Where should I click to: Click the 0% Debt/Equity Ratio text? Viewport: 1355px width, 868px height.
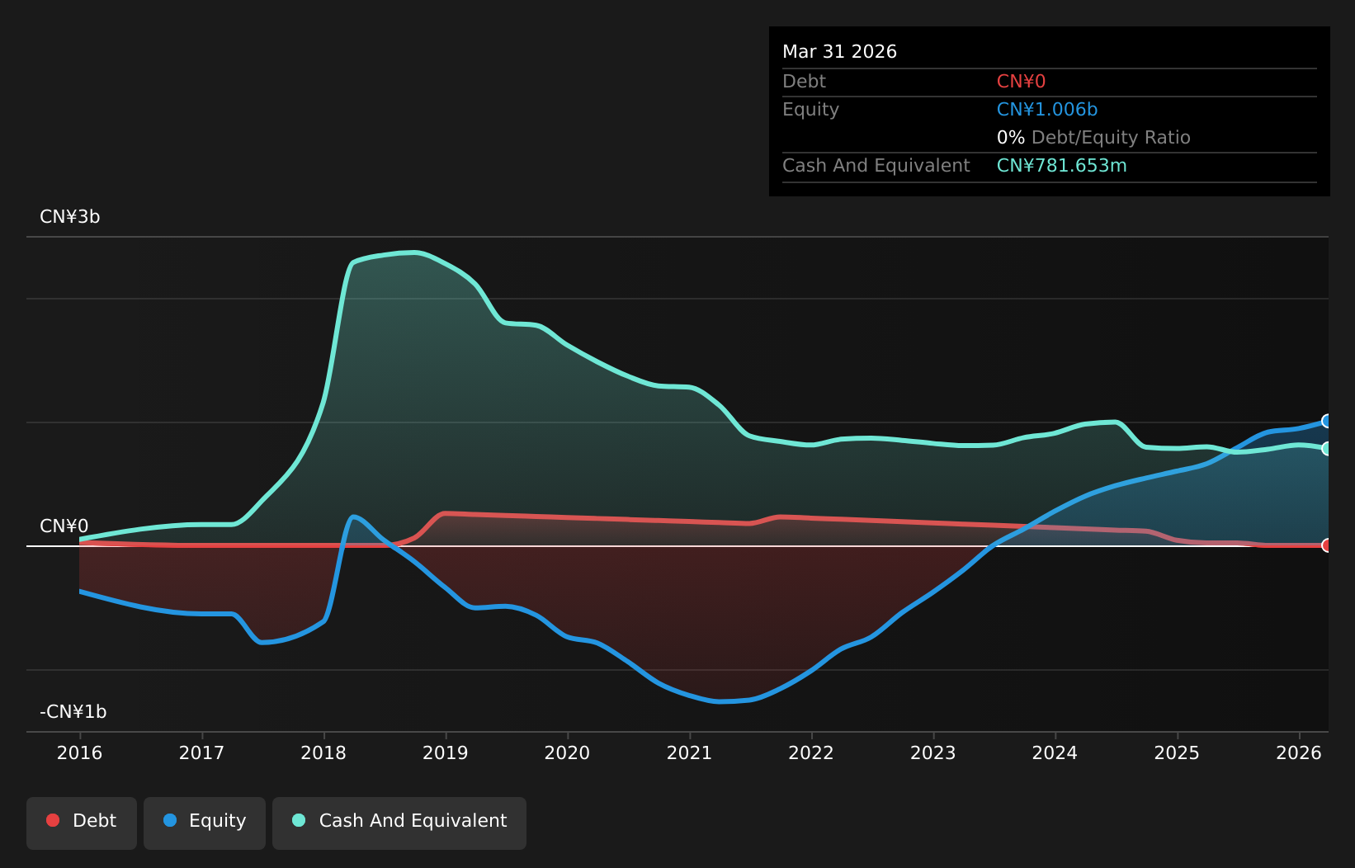1093,138
